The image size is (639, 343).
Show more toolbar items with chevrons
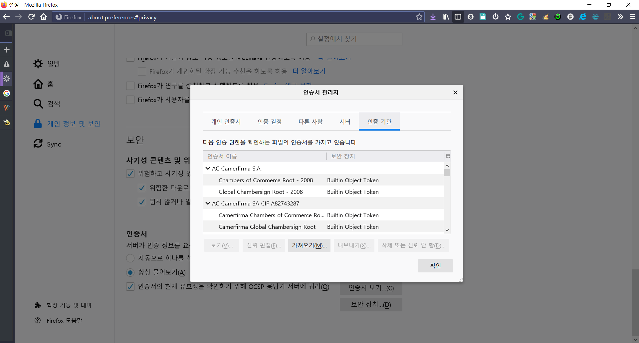click(x=620, y=17)
